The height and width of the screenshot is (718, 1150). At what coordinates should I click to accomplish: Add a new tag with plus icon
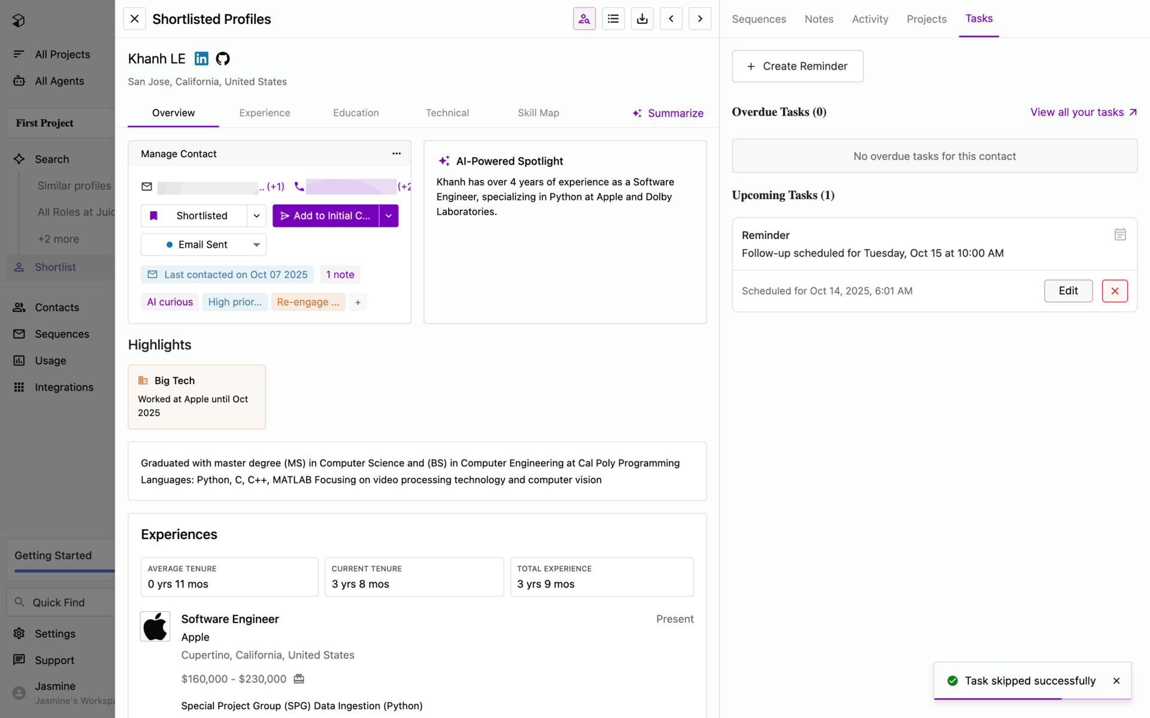tap(358, 302)
